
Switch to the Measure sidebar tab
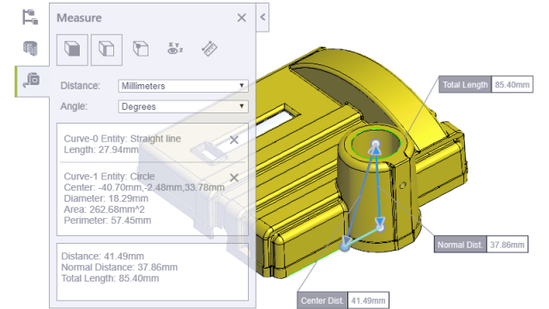click(x=32, y=80)
